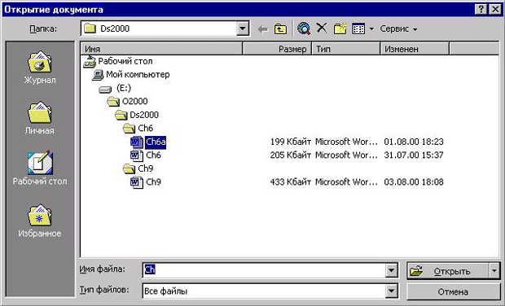This screenshot has height=306, width=505.
Task: Select the Личная folder in sidebar
Action: tap(40, 118)
